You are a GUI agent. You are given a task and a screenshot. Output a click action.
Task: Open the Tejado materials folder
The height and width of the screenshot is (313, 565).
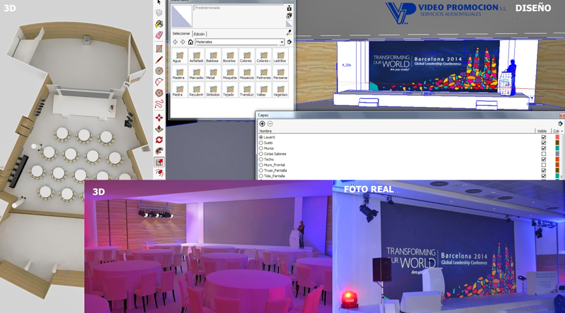(230, 90)
